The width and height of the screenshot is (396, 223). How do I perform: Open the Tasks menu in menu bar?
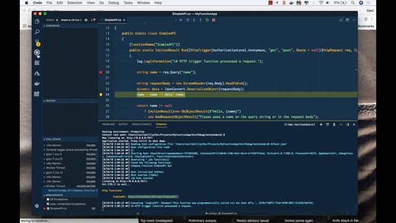click(128, 2)
